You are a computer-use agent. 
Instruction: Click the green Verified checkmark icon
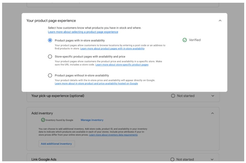coord(185,40)
